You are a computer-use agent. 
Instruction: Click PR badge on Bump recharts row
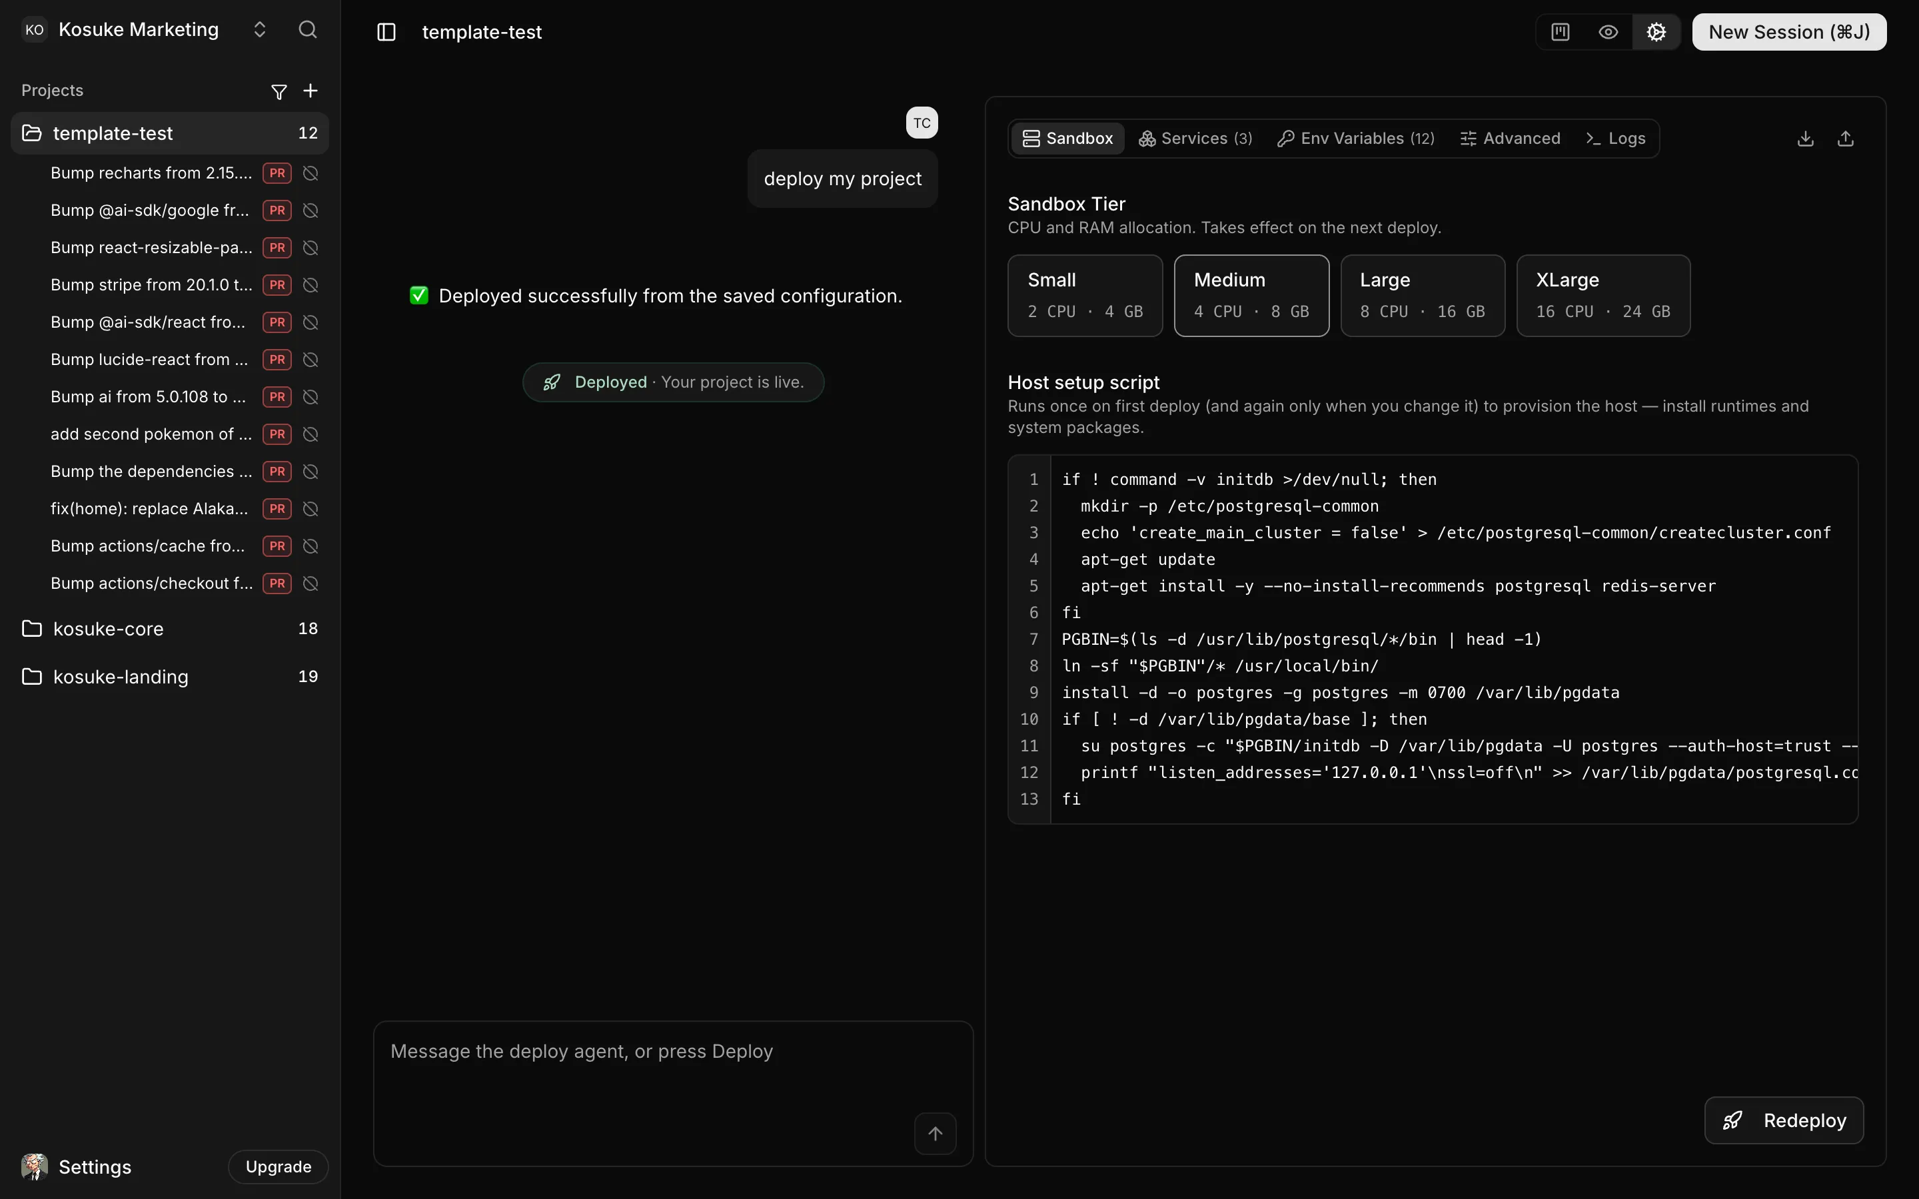pos(277,173)
